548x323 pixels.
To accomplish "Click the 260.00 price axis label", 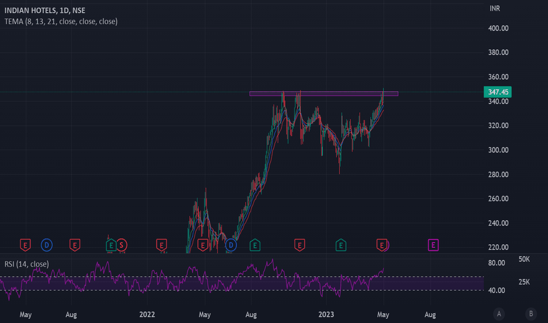I will coord(499,198).
